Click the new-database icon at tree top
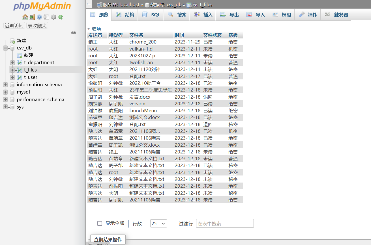Viewport: 371px width, 245px height. 12,41
